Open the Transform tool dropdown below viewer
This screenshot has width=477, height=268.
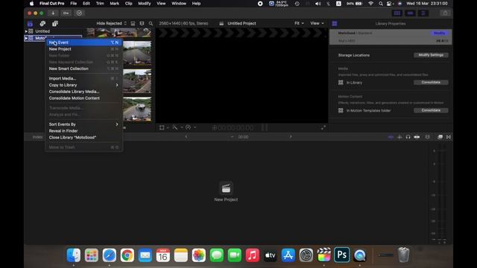coord(164,127)
